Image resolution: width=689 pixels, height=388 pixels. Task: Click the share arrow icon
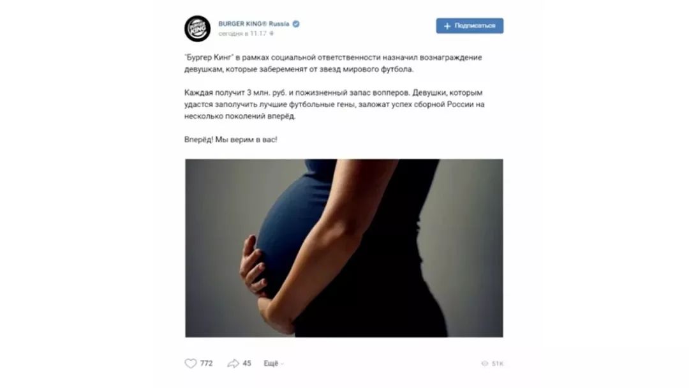pos(233,363)
